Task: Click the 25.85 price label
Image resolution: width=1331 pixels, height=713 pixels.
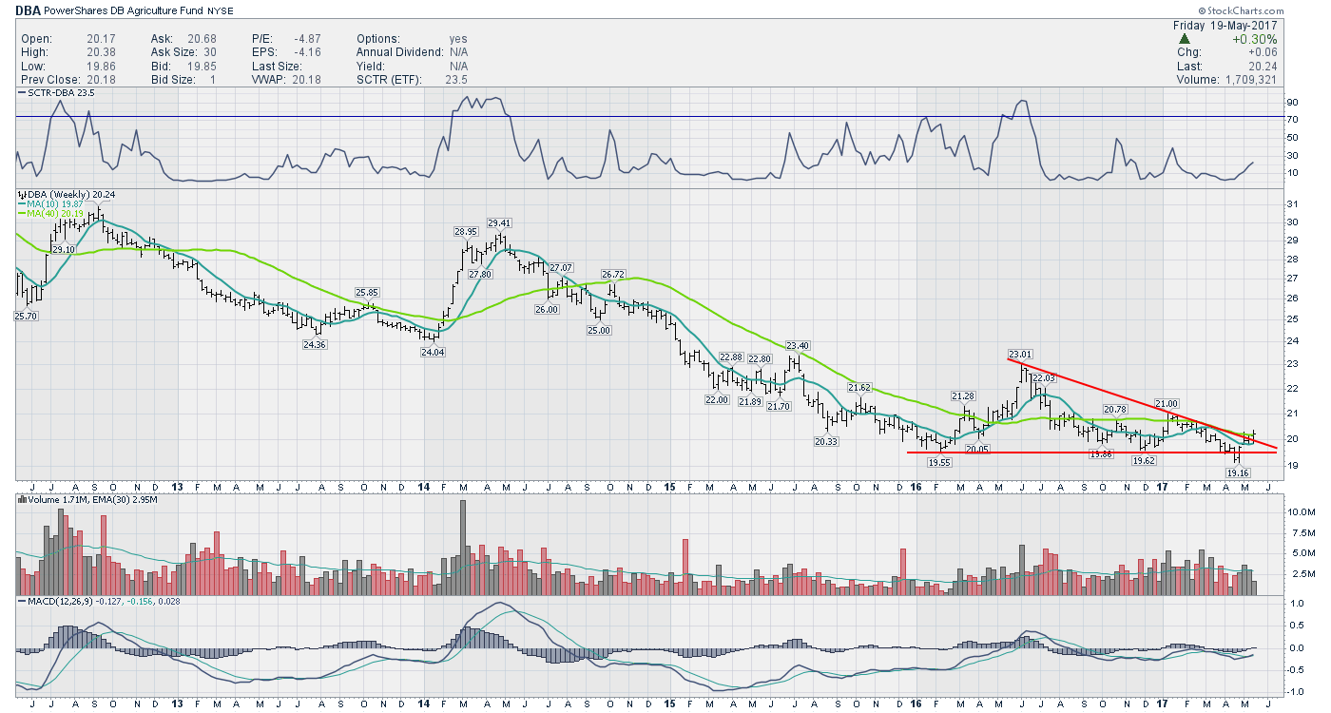Action: (x=368, y=292)
